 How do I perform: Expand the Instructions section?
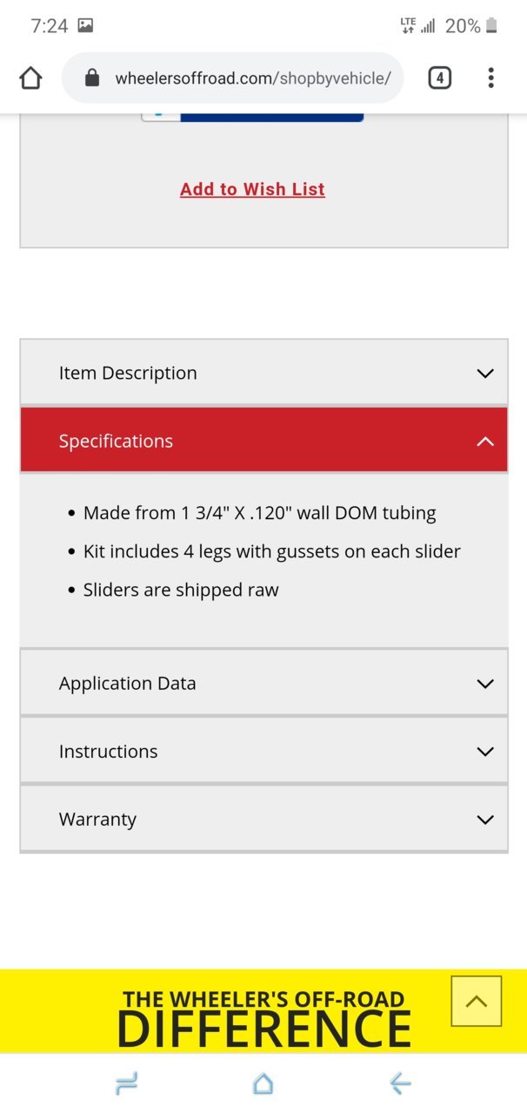pos(263,751)
